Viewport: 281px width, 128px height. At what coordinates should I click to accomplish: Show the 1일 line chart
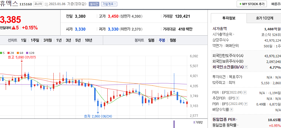coord(23,40)
